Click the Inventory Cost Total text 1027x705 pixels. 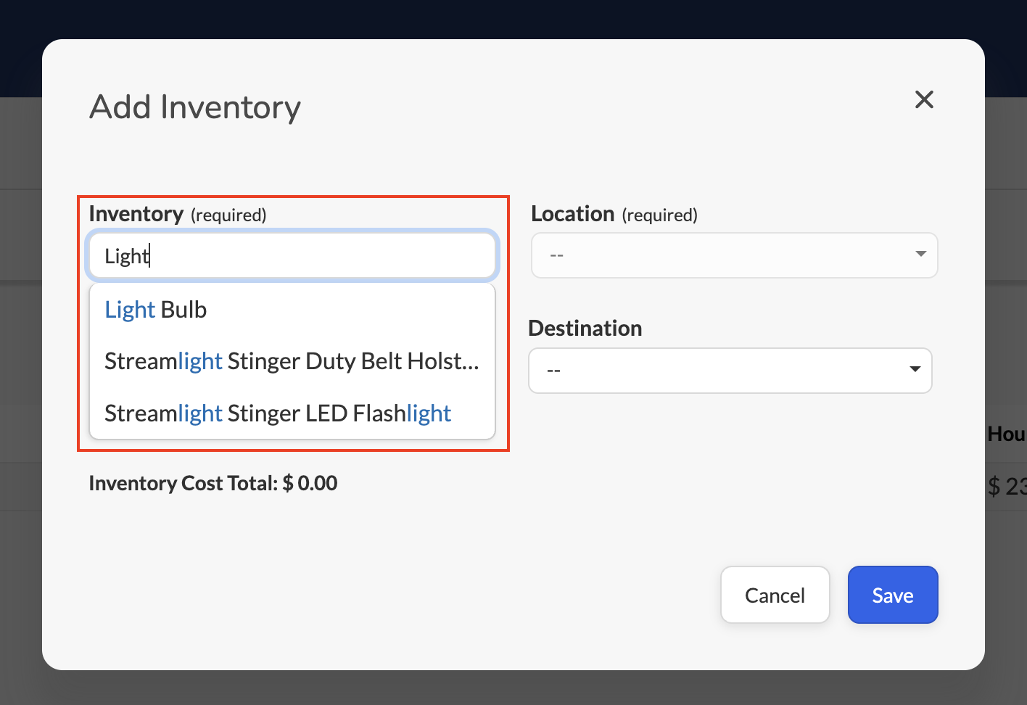coord(213,483)
